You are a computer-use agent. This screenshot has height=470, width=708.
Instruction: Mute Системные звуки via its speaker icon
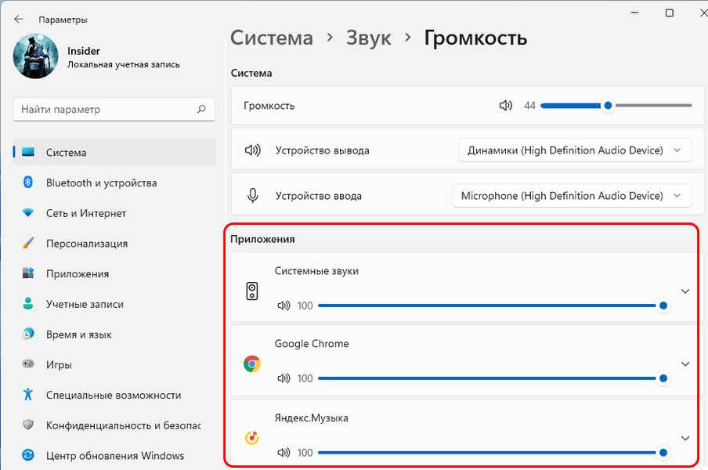pyautogui.click(x=284, y=305)
